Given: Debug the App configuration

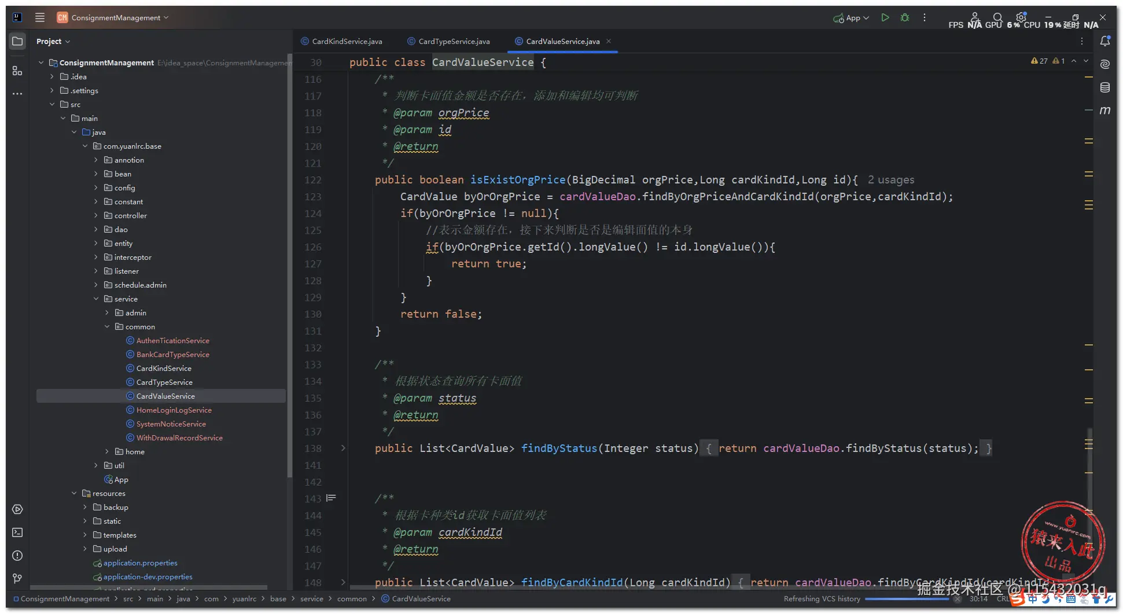Looking at the screenshot, I should point(905,17).
